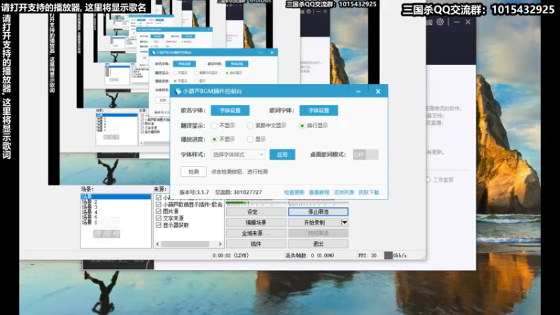This screenshot has height=315, width=560.
Task: Click the 插件 button
Action: 256,244
